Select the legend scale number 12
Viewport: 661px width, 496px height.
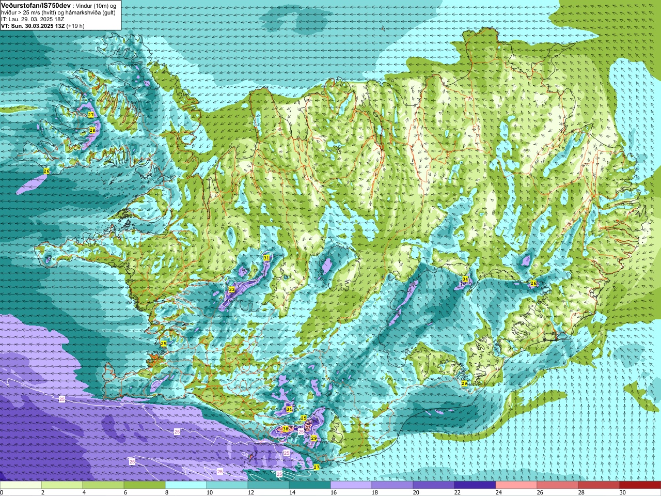[251, 492]
